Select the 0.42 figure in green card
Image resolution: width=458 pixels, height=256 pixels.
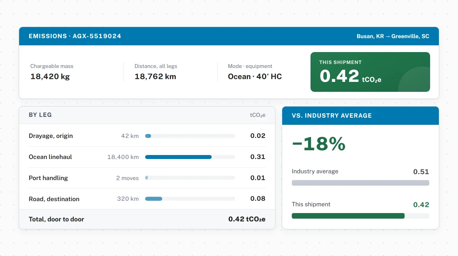point(339,76)
